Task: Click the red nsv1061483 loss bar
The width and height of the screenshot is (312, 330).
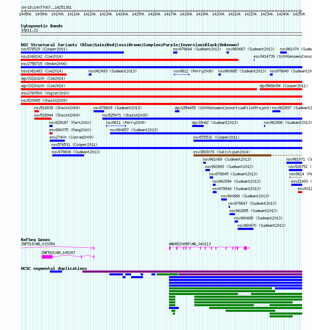Action: click(43, 75)
